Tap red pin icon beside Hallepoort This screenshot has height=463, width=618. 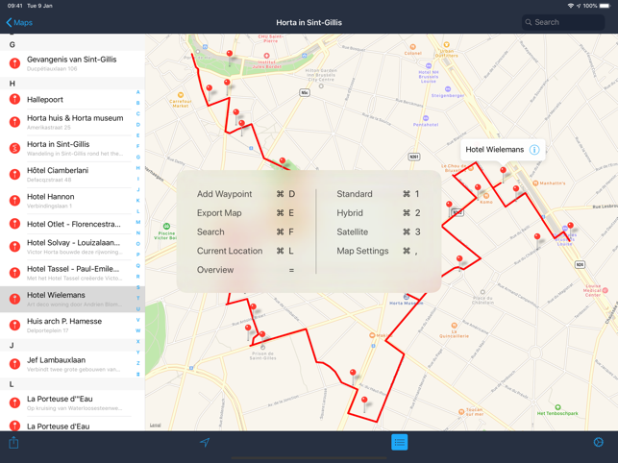(14, 100)
